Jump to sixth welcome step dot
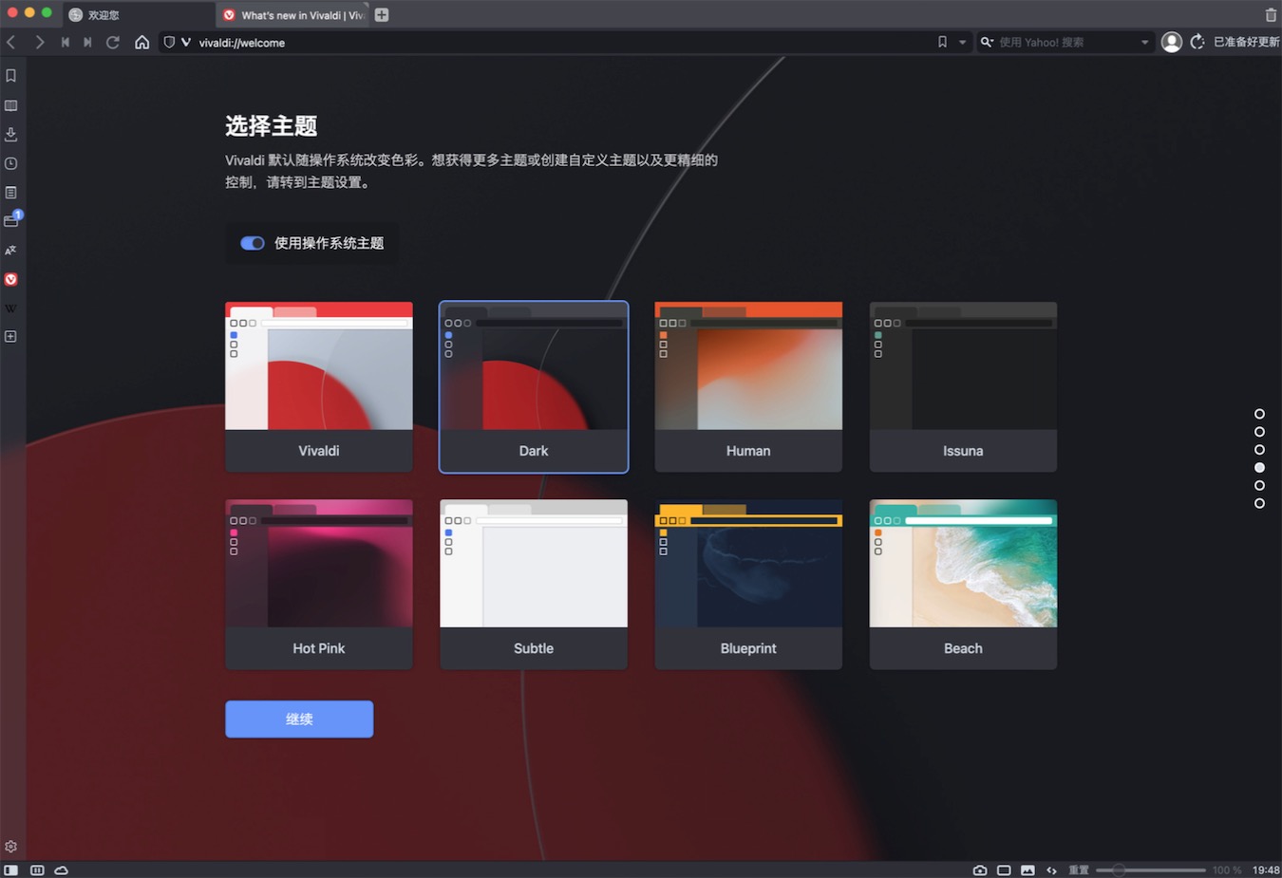 1259,503
